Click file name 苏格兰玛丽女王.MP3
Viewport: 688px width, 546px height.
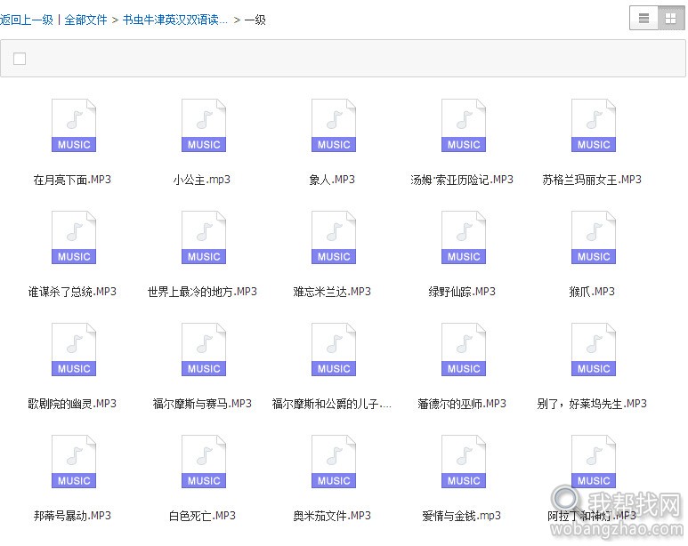[592, 180]
